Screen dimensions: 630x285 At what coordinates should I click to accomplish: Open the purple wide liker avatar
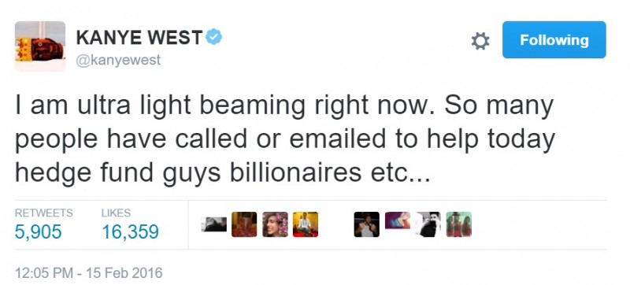point(398,220)
